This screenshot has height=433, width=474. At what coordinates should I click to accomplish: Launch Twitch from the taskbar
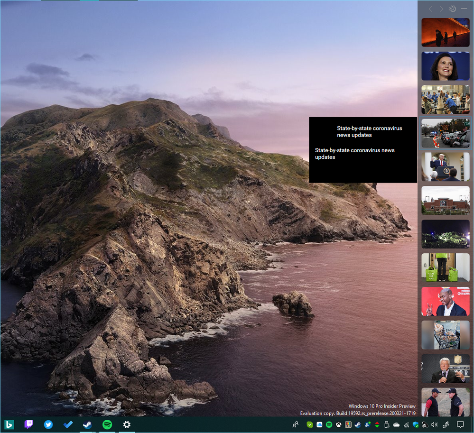28,424
